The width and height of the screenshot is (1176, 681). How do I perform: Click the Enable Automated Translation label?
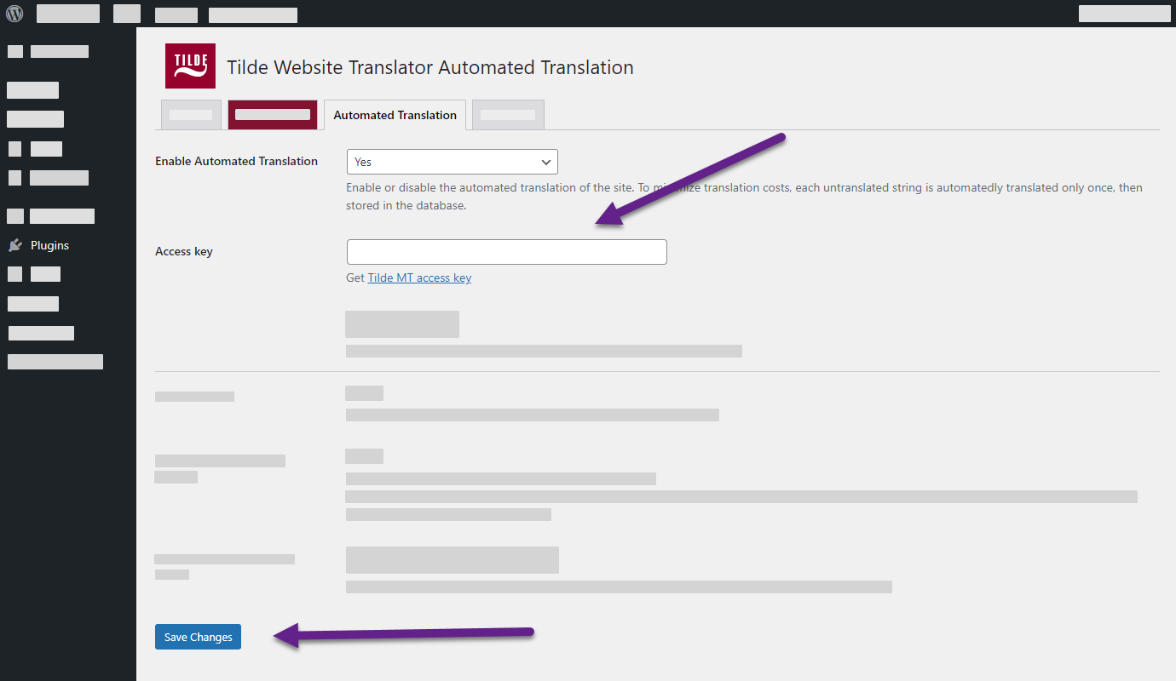click(236, 161)
